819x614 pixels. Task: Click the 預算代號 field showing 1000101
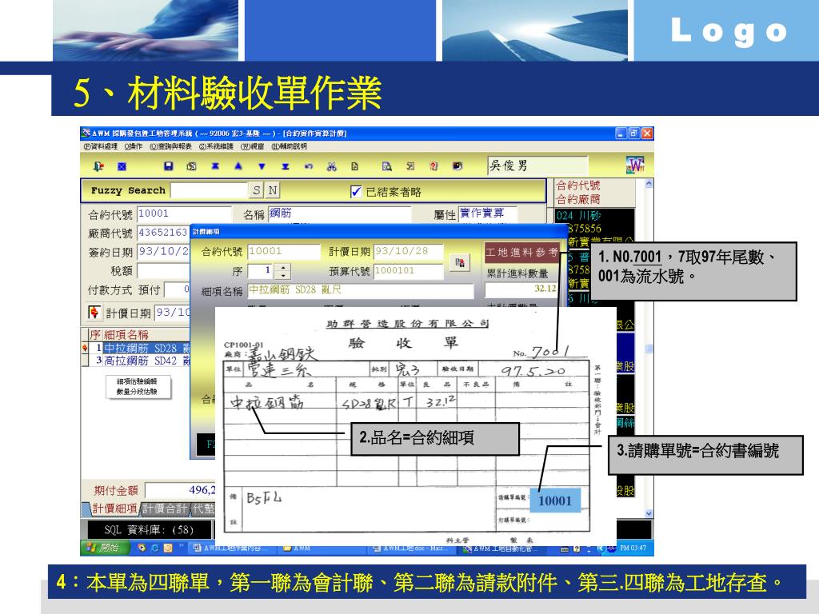click(409, 271)
